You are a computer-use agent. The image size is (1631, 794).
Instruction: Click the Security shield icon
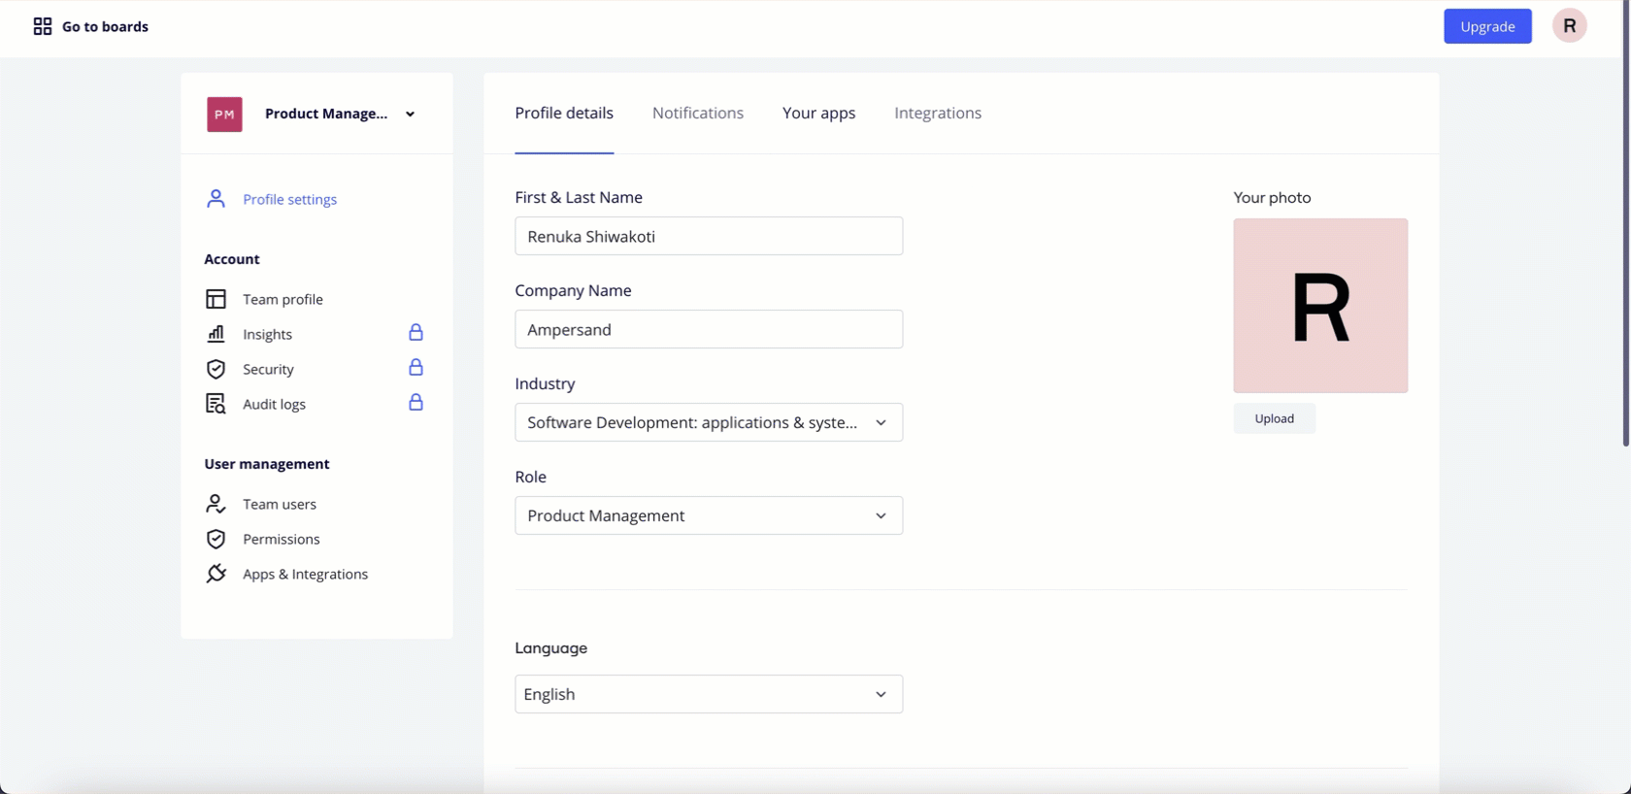pyautogui.click(x=216, y=369)
